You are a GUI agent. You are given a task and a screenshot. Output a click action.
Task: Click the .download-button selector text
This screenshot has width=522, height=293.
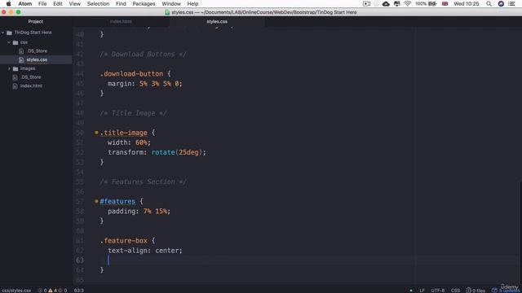(131, 74)
